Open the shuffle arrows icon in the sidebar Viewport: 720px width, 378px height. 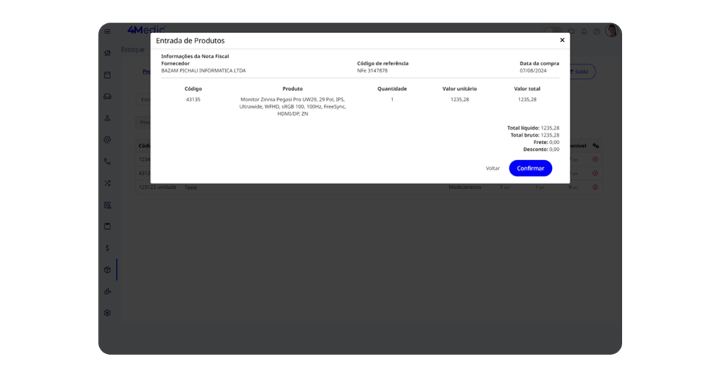click(x=108, y=183)
